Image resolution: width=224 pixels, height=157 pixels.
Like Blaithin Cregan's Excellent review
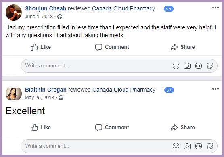[41, 128]
